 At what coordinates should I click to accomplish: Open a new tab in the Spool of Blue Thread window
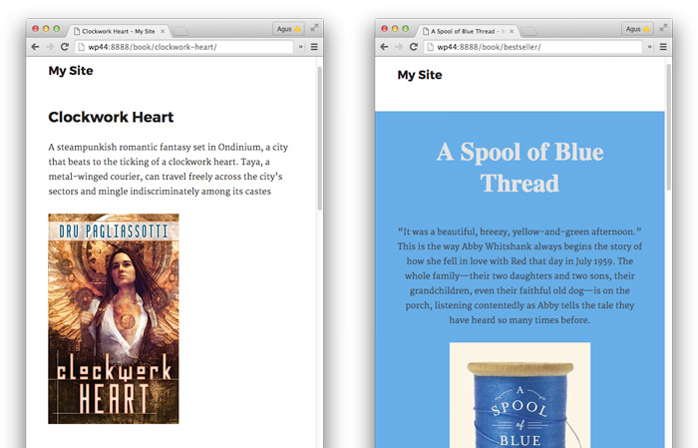(528, 31)
